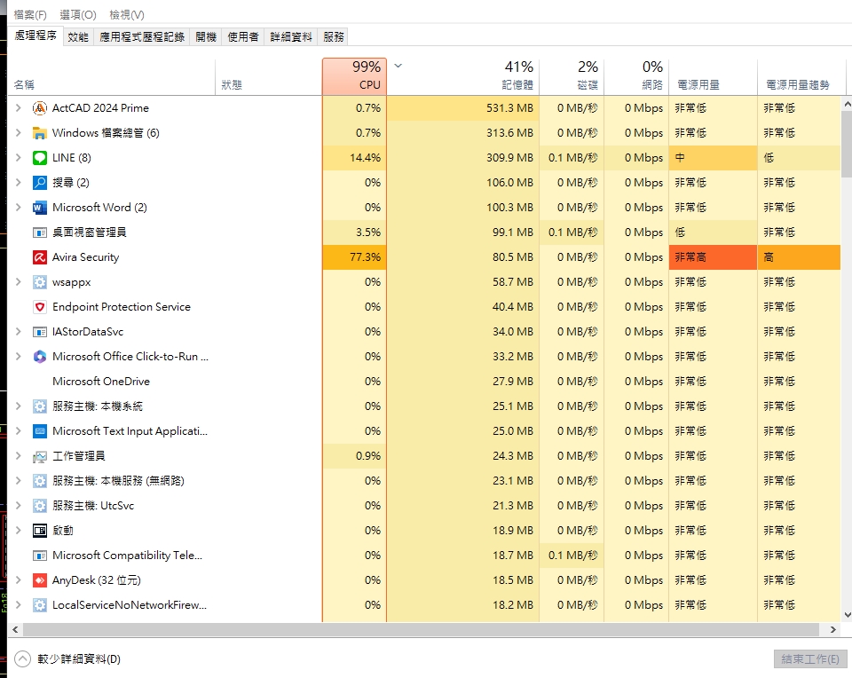The image size is (852, 678).
Task: Click ActCAD's 531.3 MB memory cell
Action: [463, 108]
